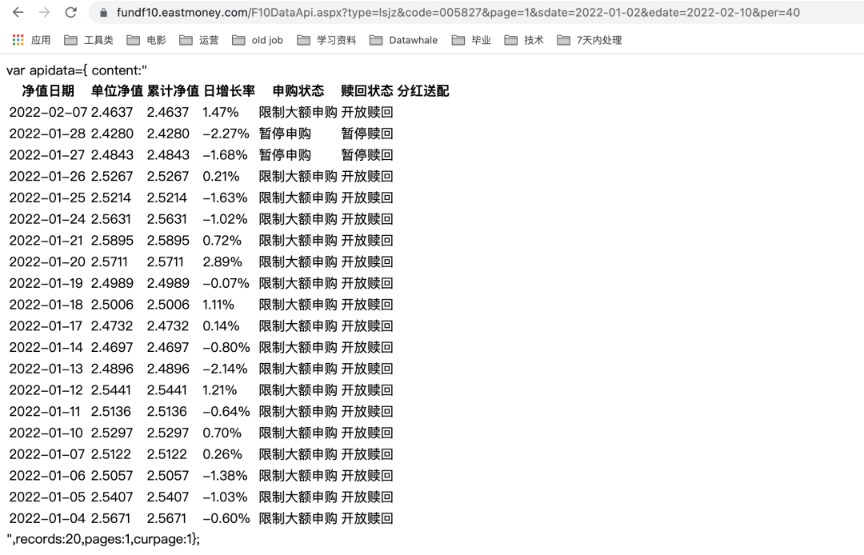Open the 7天内处理 bookmark folder

[589, 40]
